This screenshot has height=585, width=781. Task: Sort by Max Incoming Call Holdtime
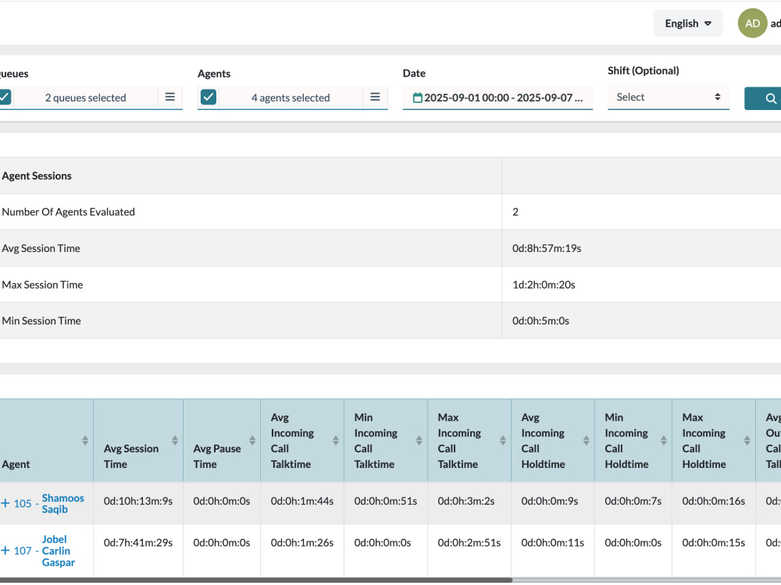pyautogui.click(x=747, y=440)
